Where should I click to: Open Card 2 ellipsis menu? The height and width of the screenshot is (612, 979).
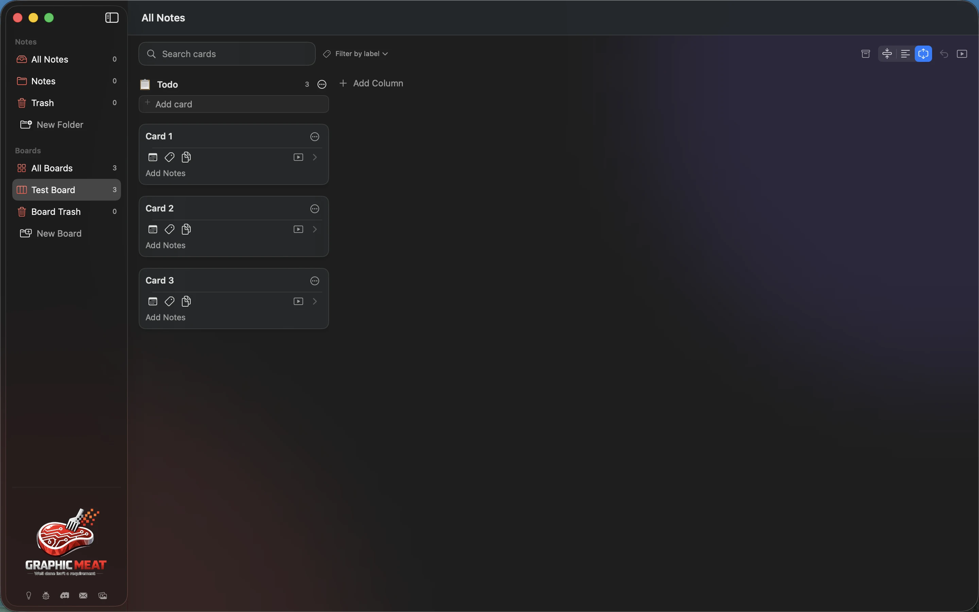(x=315, y=209)
